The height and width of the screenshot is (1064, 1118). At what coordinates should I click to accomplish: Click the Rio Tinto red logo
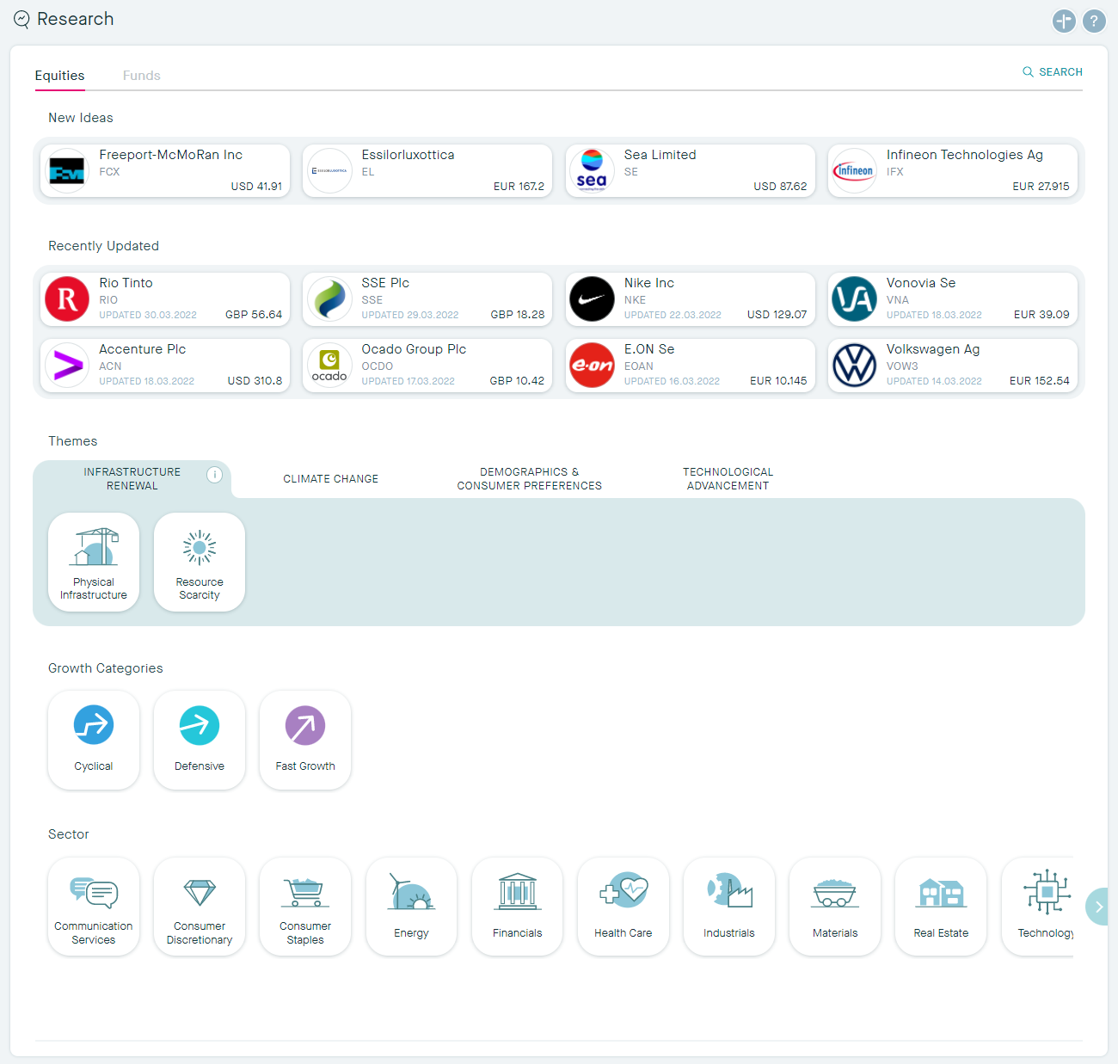point(67,299)
